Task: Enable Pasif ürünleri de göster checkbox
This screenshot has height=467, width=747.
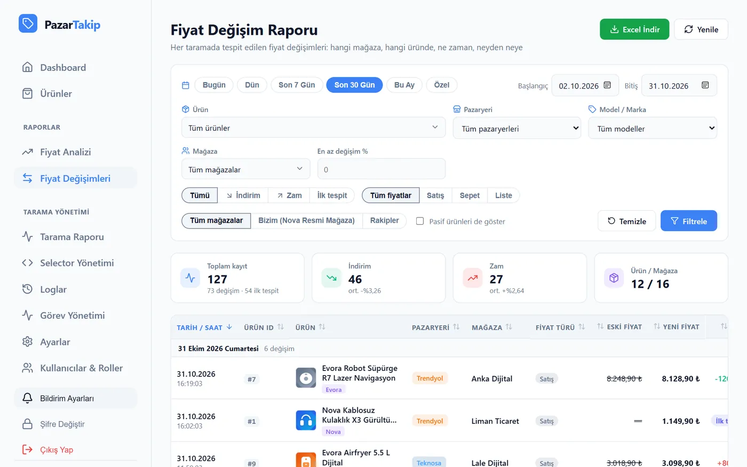Action: click(x=420, y=221)
